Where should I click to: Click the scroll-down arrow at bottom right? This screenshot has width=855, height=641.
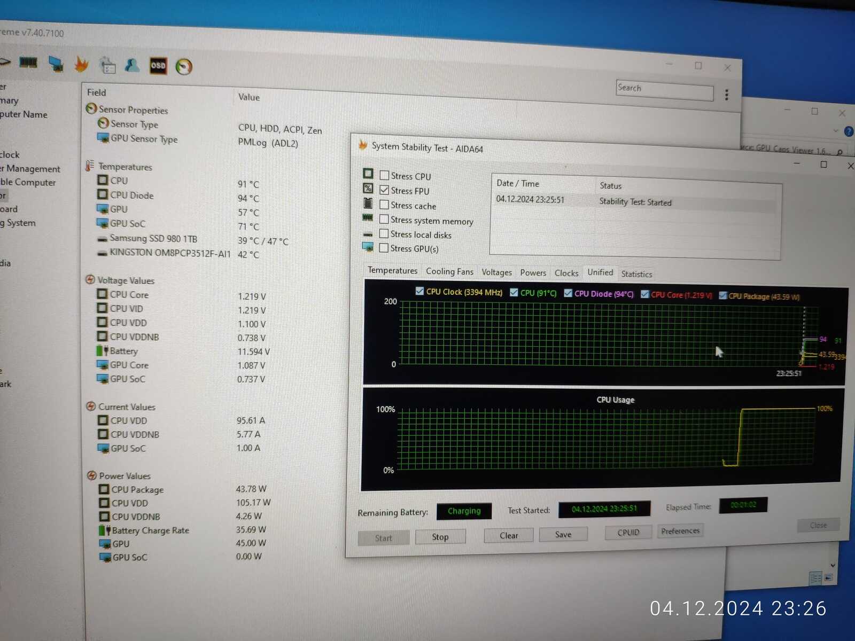point(833,565)
